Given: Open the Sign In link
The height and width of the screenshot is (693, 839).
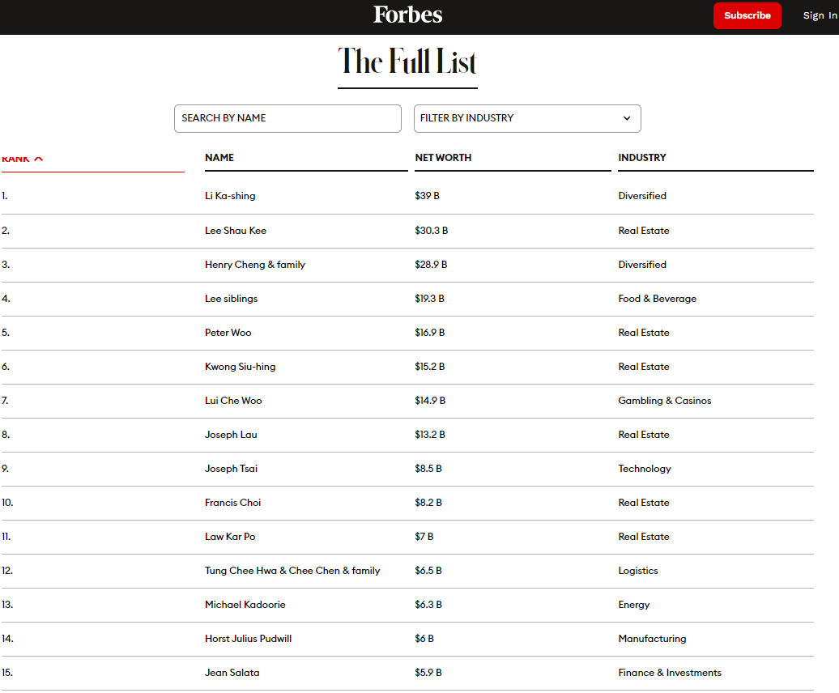Looking at the screenshot, I should tap(819, 15).
